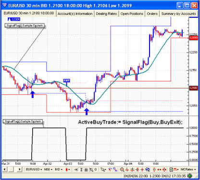Click the document properties toolbar icon
This screenshot has height=180, width=200.
171,169
